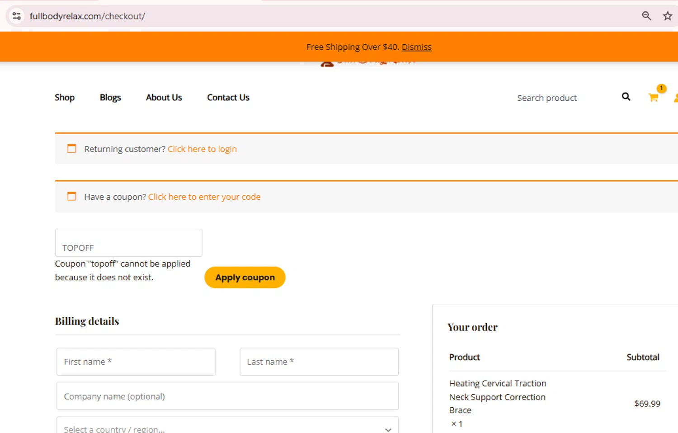This screenshot has width=678, height=433.
Task: Open site information icon in address bar
Action: (x=17, y=16)
